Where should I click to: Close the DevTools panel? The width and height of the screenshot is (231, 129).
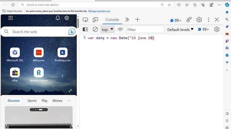(217, 20)
